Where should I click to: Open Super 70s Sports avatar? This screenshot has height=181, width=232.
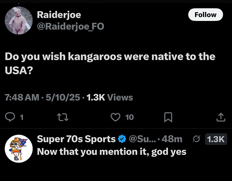pyautogui.click(x=19, y=148)
